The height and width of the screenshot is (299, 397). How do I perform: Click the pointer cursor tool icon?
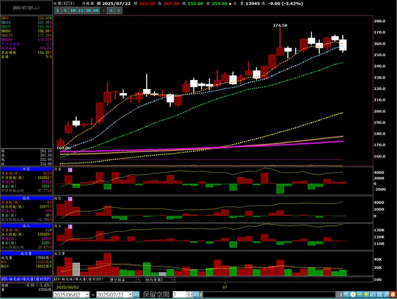pos(346,295)
